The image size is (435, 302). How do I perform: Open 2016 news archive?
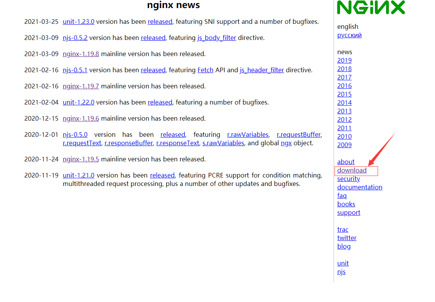[344, 86]
